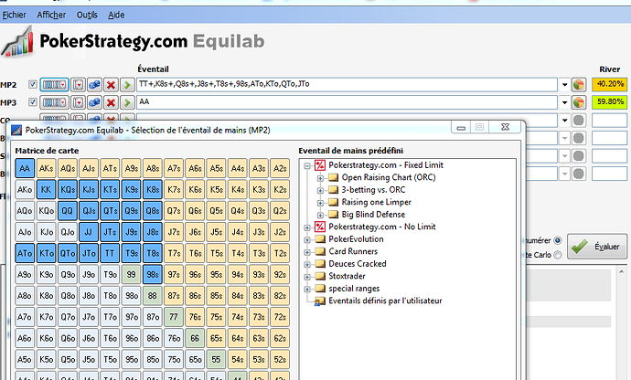The width and height of the screenshot is (631, 380).
Task: Open the Afficher menu
Action: pyautogui.click(x=51, y=15)
